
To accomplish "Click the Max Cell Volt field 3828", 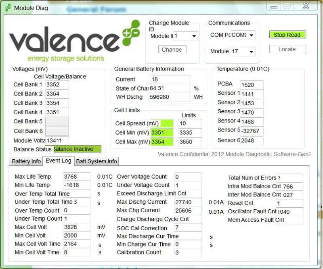I will click(x=77, y=227).
